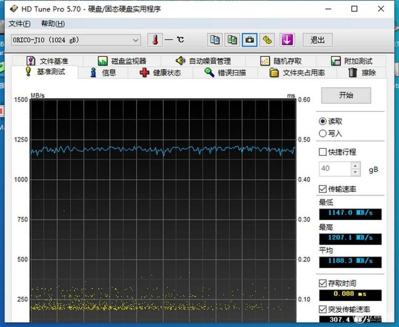Image resolution: width=399 pixels, height=327 pixels.
Task: Open the 信息 tab
Action: point(103,73)
